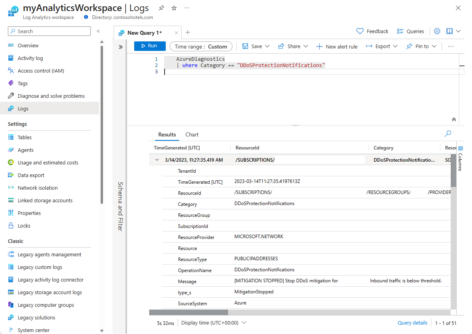Run the KQL query
The width and height of the screenshot is (472, 334).
pyautogui.click(x=150, y=46)
